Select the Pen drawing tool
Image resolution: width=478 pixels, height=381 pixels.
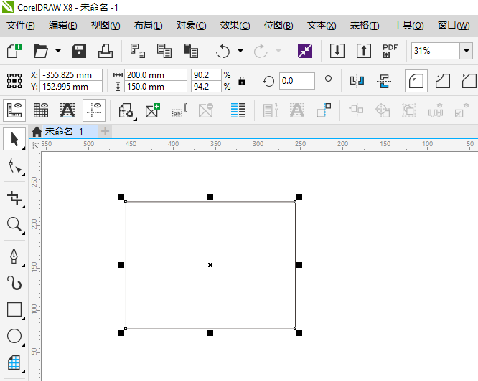[x=14, y=256]
